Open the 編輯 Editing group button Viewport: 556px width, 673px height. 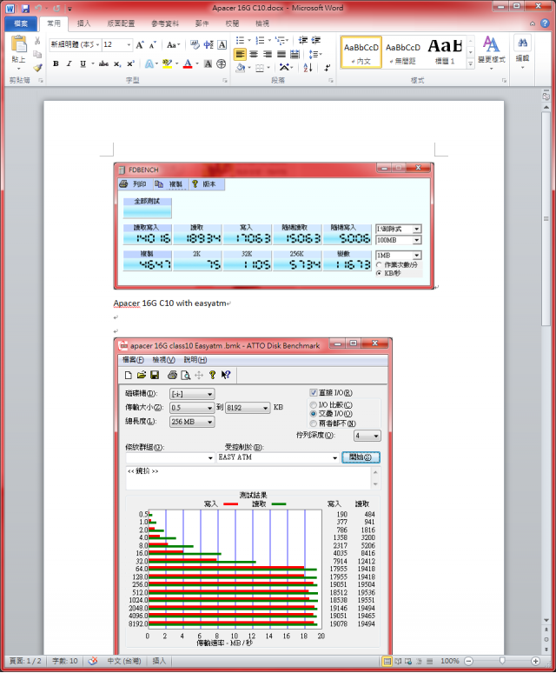tap(522, 52)
